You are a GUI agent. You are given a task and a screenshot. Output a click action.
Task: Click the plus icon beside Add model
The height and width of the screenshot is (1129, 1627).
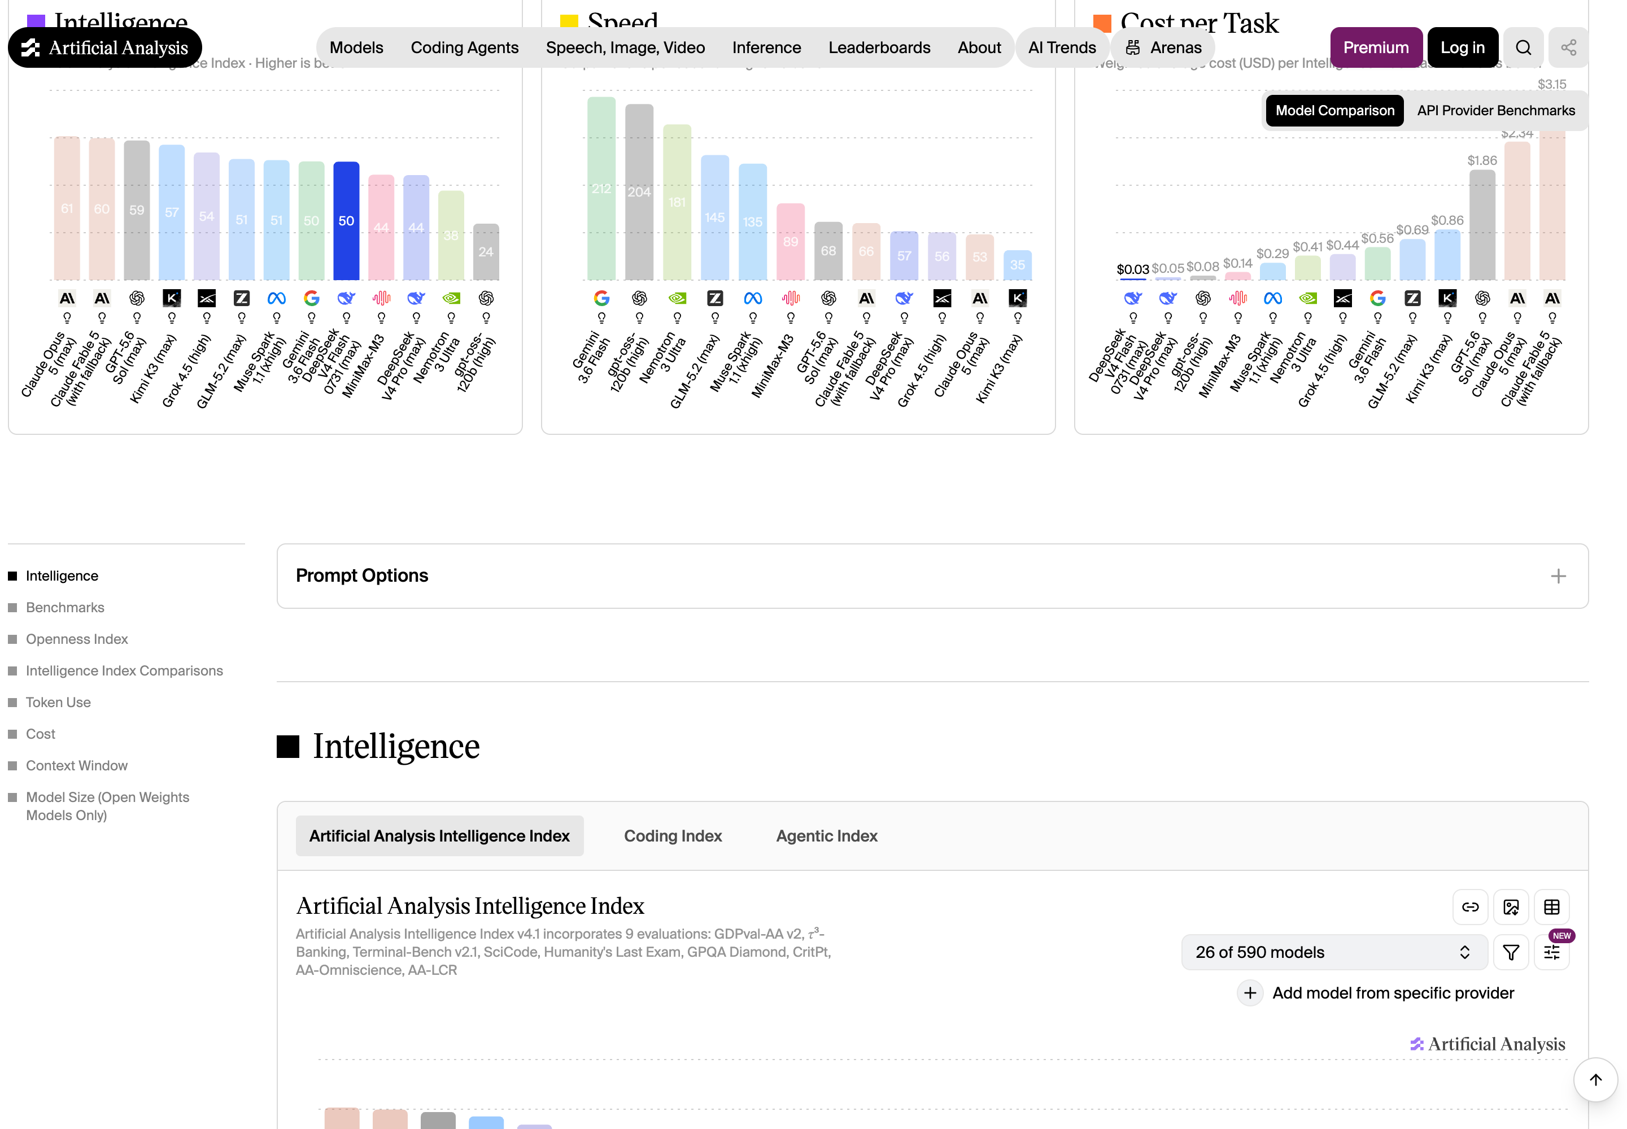1250,993
